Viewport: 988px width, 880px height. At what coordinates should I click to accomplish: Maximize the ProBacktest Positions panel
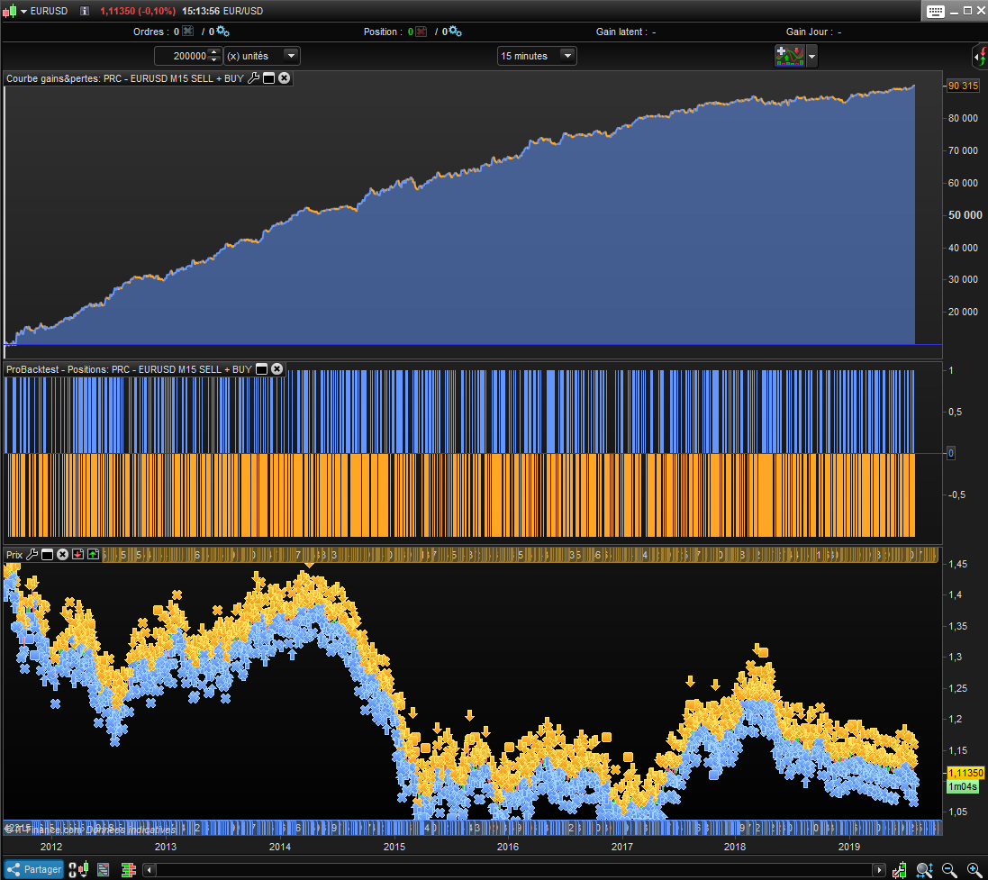point(262,369)
